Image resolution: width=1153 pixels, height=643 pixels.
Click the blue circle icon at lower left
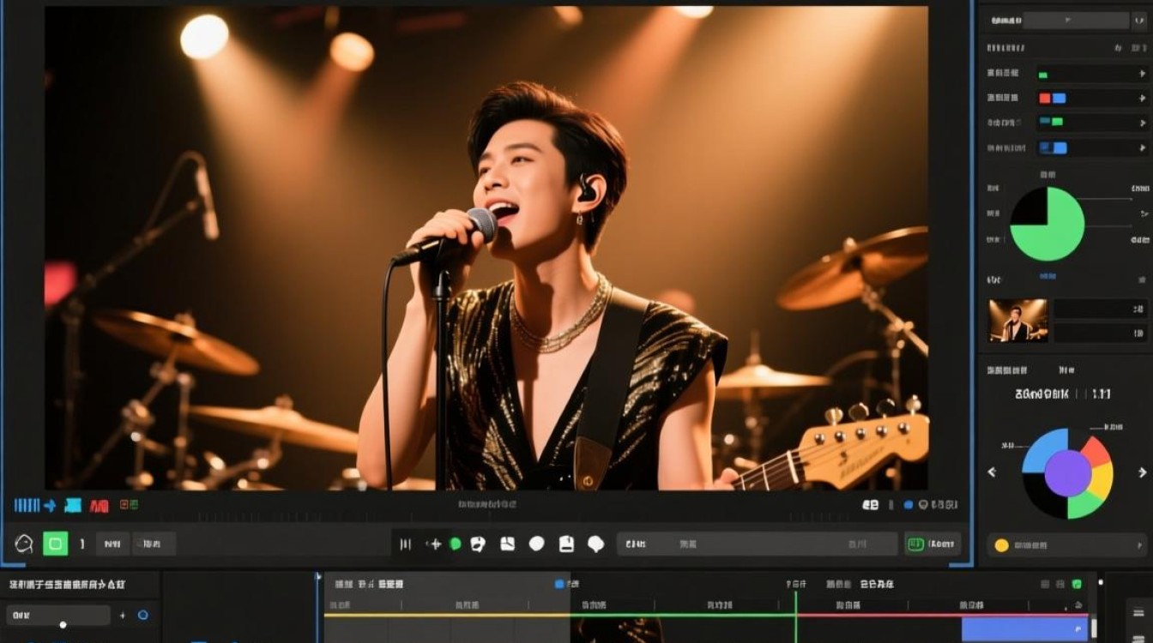142,615
